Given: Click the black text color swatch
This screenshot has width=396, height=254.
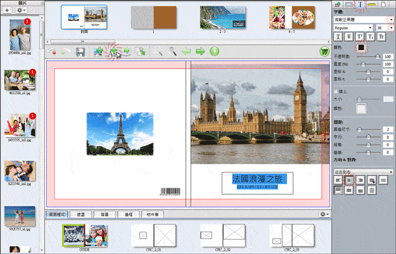Looking at the screenshot, I should (361, 47).
